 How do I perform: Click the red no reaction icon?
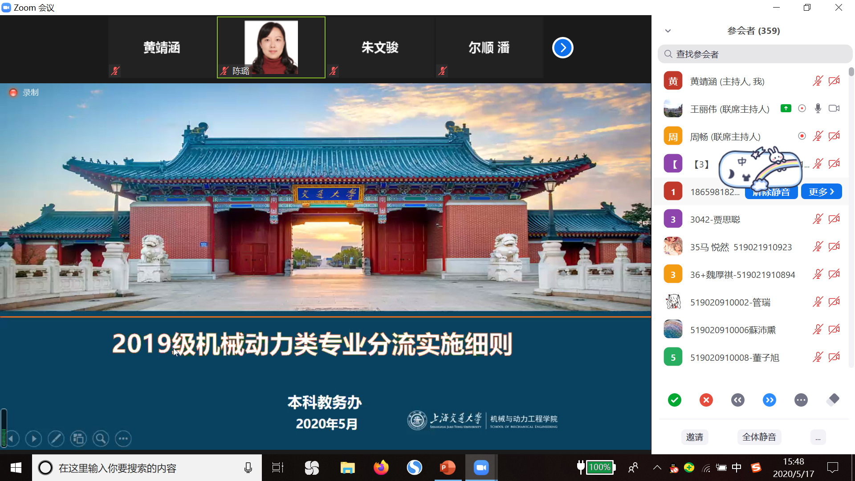point(706,400)
